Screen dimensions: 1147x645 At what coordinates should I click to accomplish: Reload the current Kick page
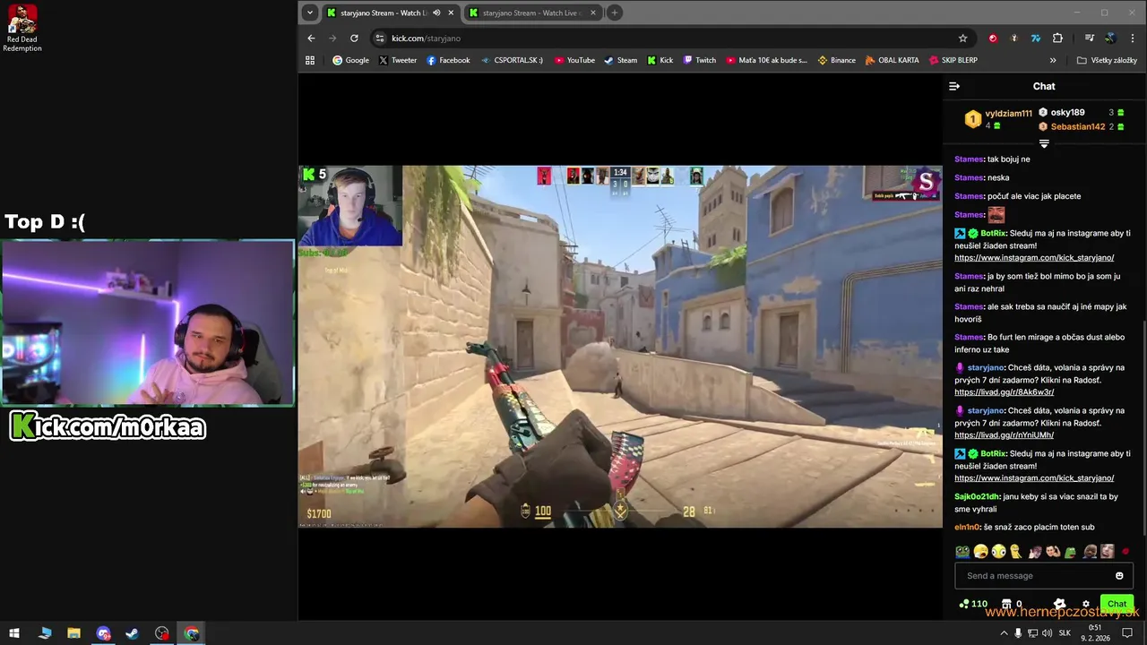(354, 39)
